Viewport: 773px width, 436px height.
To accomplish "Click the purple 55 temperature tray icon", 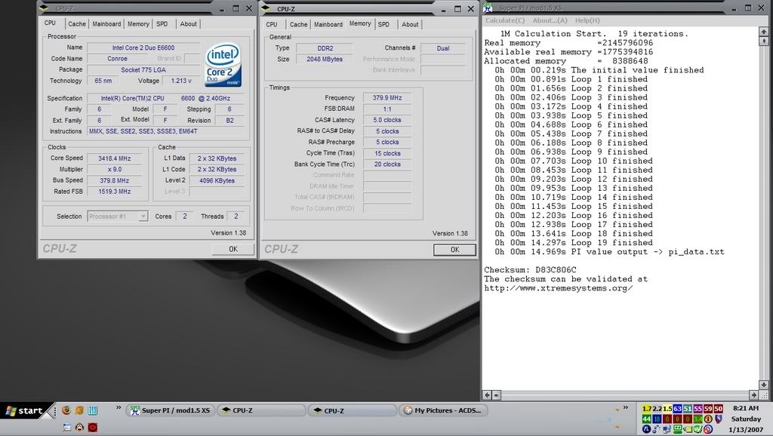I will tap(698, 409).
